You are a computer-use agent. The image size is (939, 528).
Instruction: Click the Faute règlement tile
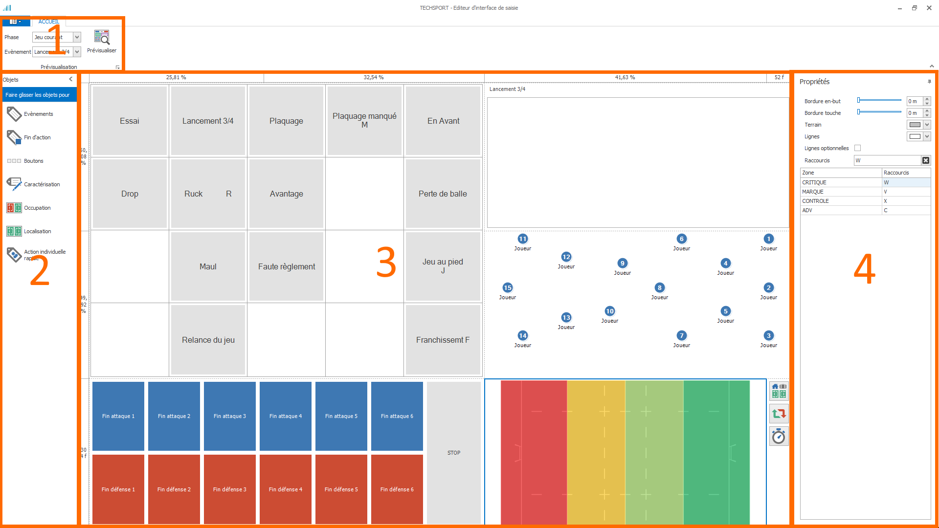(x=286, y=266)
